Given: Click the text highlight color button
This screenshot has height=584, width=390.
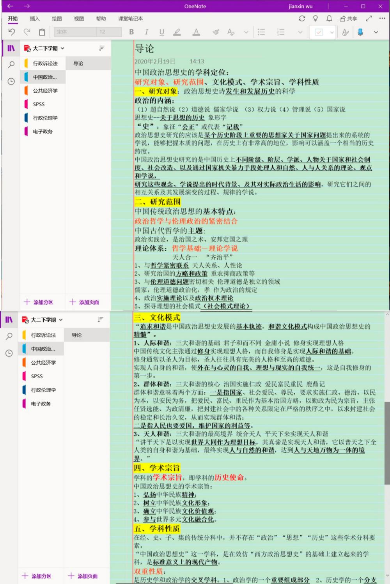Looking at the screenshot, I should pyautogui.click(x=177, y=32).
